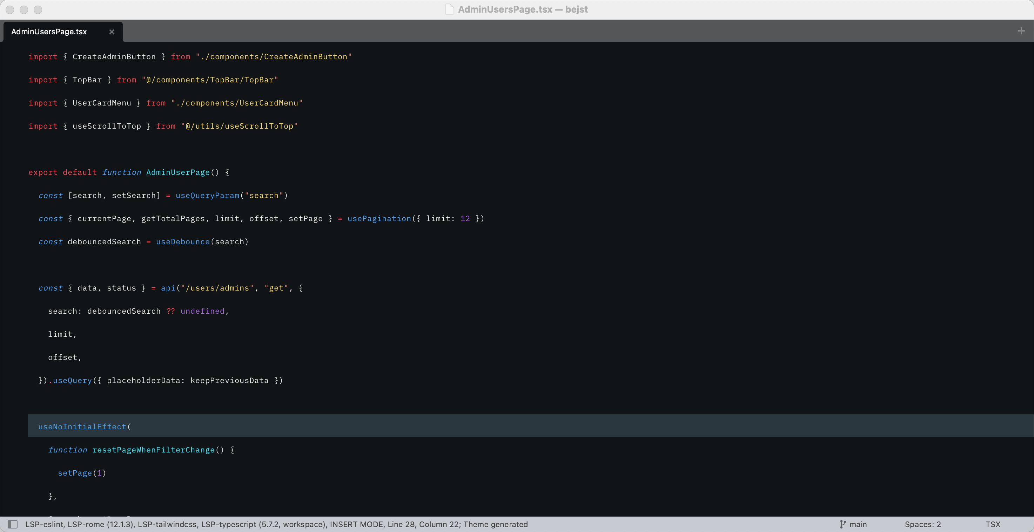
Task: Click the offset, line in api options
Action: point(65,357)
